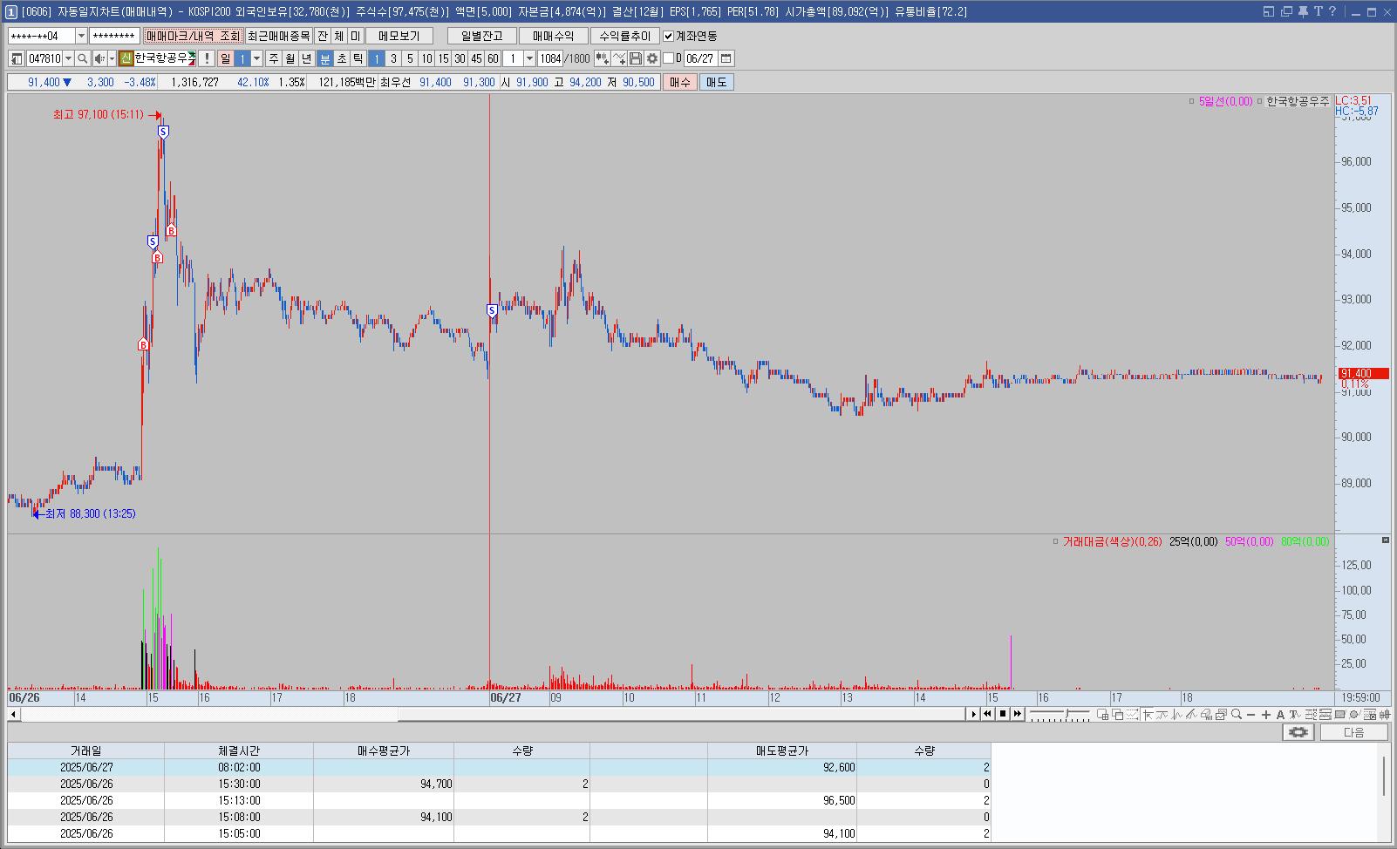Click the T font icon in title bar
Image resolution: width=1397 pixels, height=849 pixels.
[1319, 11]
